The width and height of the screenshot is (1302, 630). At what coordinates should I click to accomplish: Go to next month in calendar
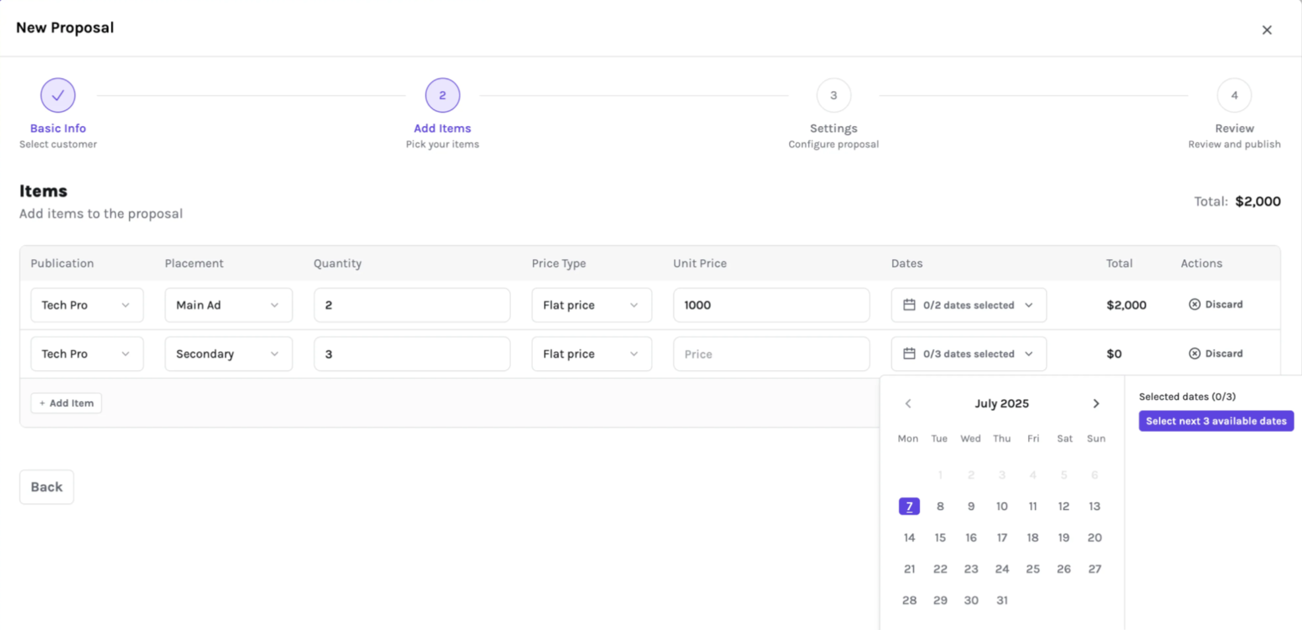(1096, 404)
